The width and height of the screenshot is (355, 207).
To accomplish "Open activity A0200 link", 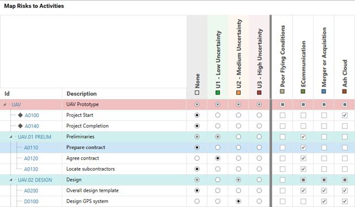I will [31, 191].
